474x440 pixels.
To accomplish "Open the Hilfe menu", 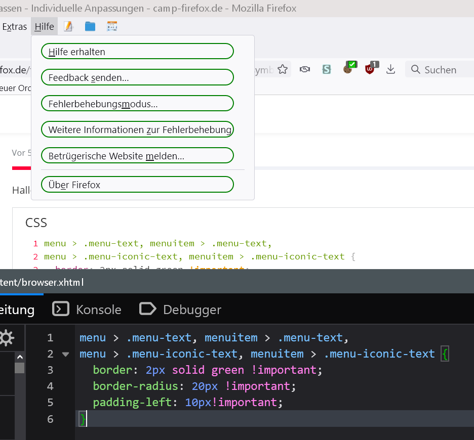I will [x=45, y=26].
